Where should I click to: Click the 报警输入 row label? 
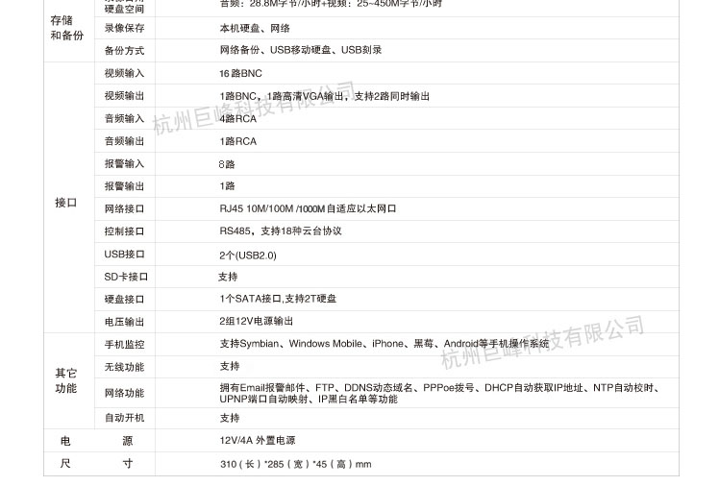pyautogui.click(x=124, y=164)
